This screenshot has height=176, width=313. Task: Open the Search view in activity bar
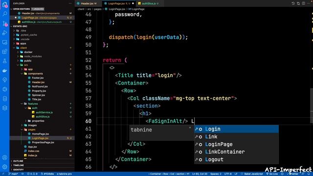tap(4, 14)
